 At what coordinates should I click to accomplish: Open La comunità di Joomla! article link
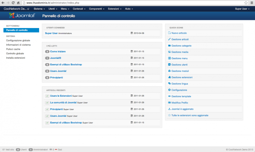pyautogui.click(x=63, y=103)
